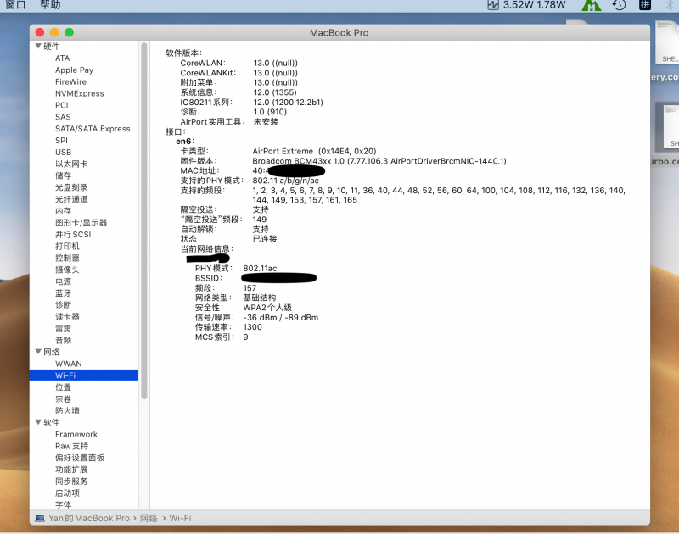Select 音频 audio entry

(x=63, y=340)
